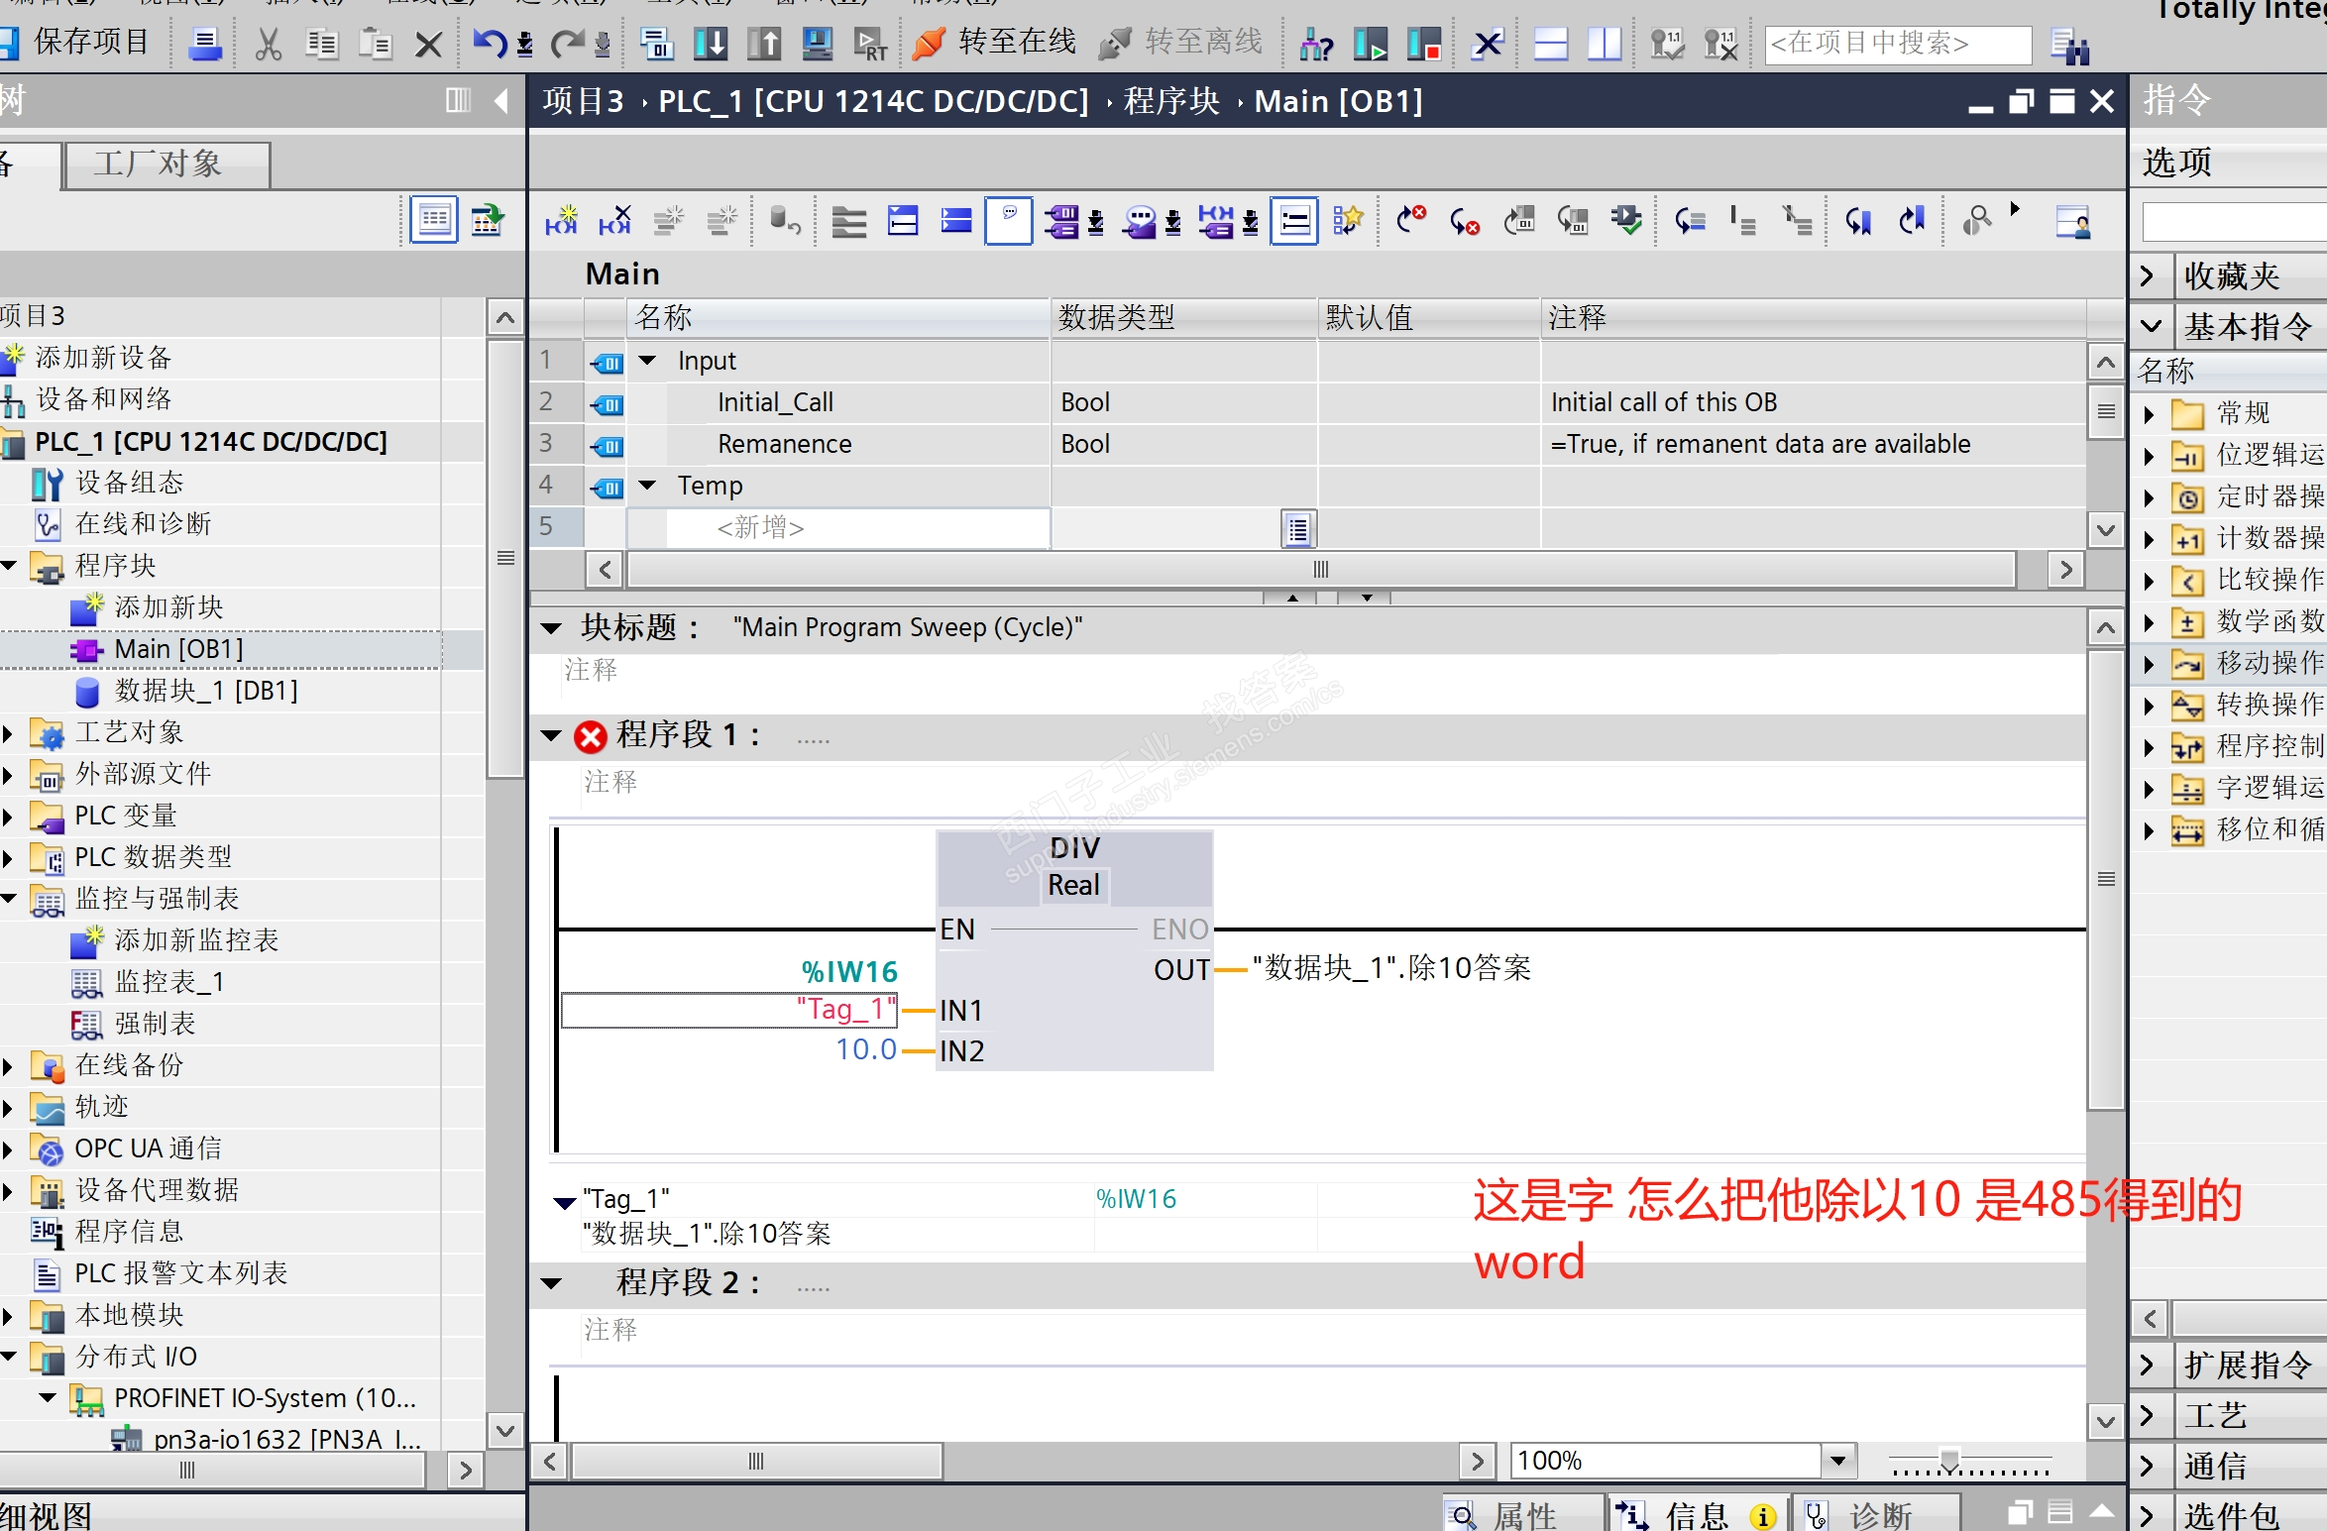Collapse the 程序段 1 network

point(551,735)
